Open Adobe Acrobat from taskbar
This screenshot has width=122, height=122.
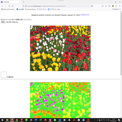(88, 120)
